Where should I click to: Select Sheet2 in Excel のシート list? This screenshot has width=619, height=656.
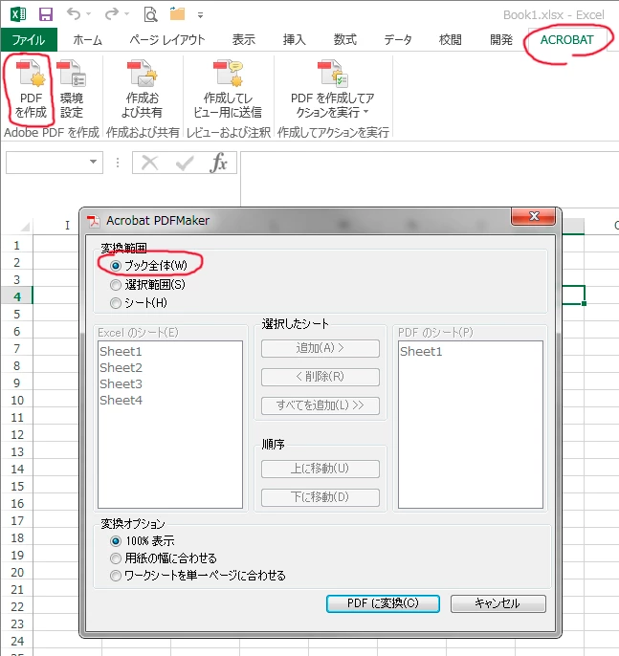click(121, 368)
